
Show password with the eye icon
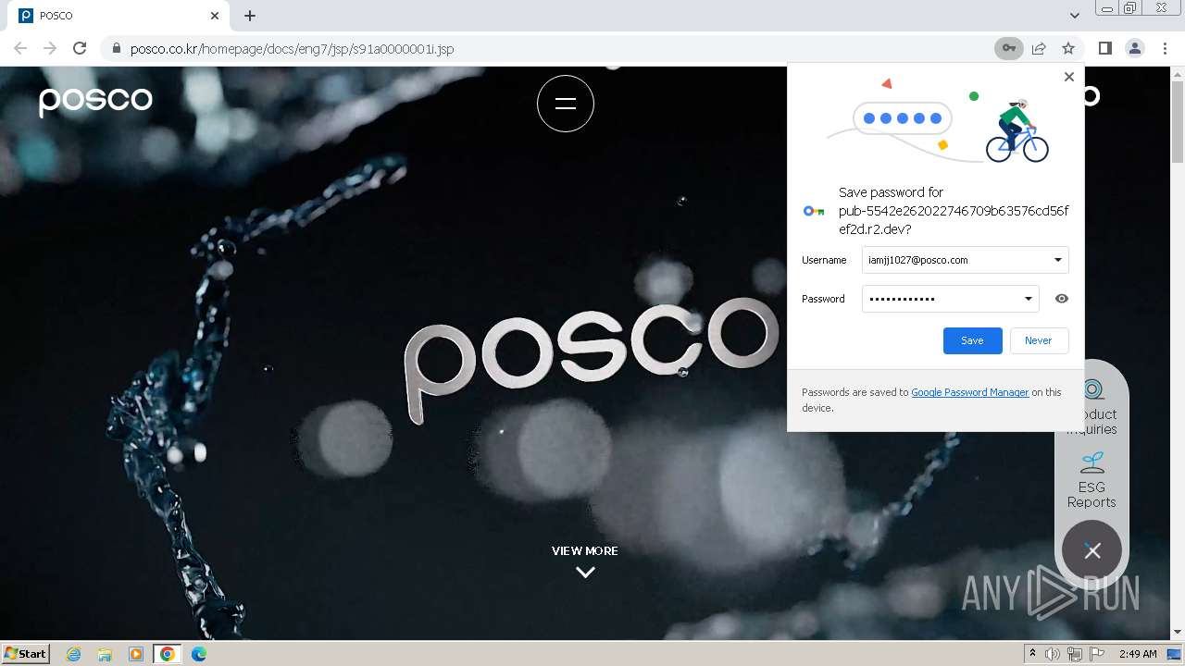click(1062, 299)
